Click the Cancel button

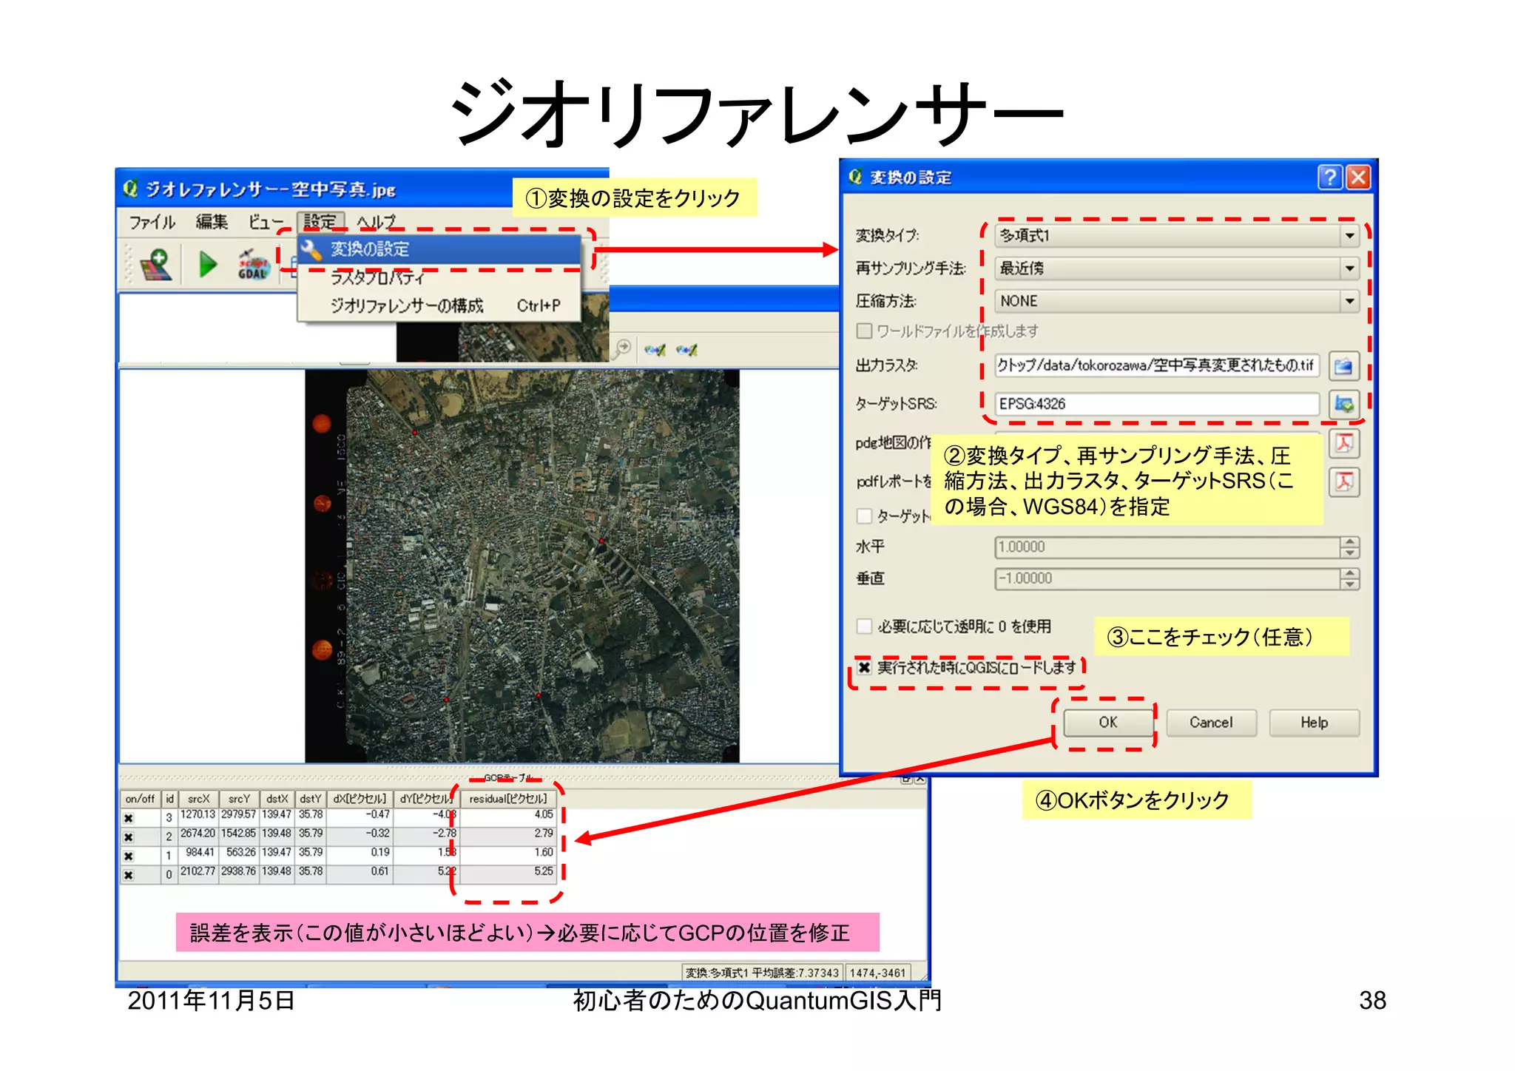[x=1210, y=723]
